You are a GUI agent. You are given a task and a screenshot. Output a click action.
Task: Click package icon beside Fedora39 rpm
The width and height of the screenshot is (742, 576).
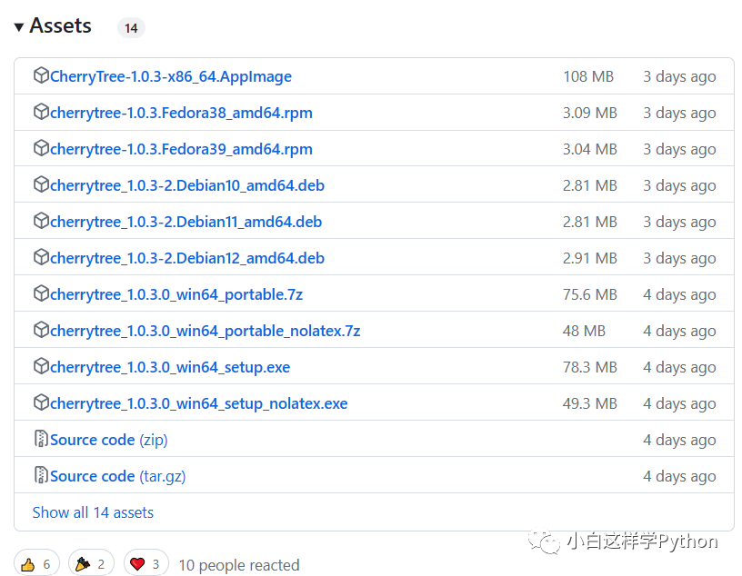point(41,148)
